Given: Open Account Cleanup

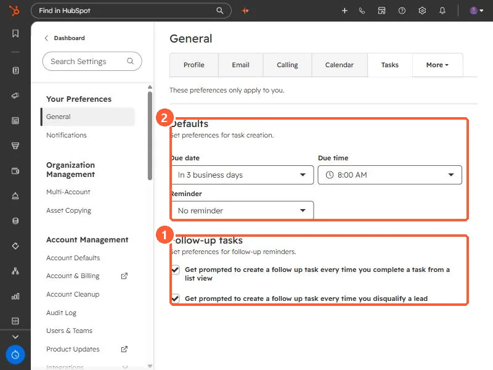Looking at the screenshot, I should pyautogui.click(x=73, y=294).
